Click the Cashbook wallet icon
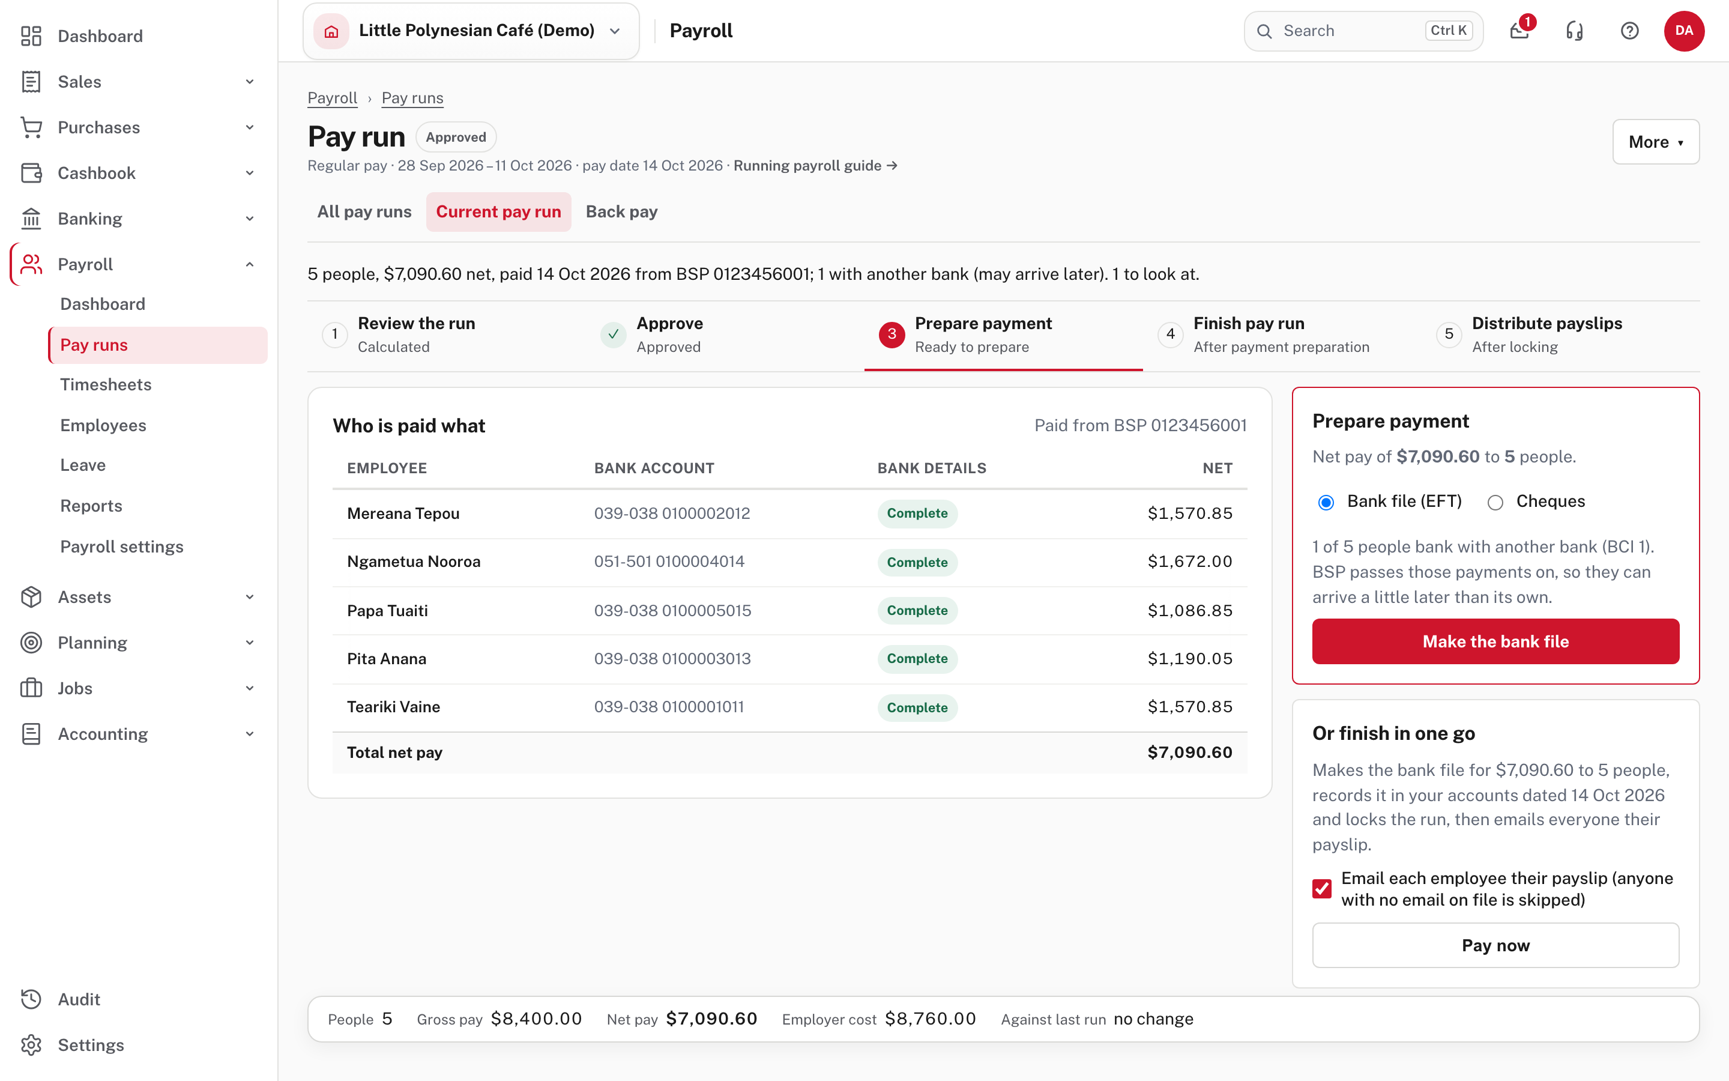This screenshot has width=1729, height=1081. 31,173
